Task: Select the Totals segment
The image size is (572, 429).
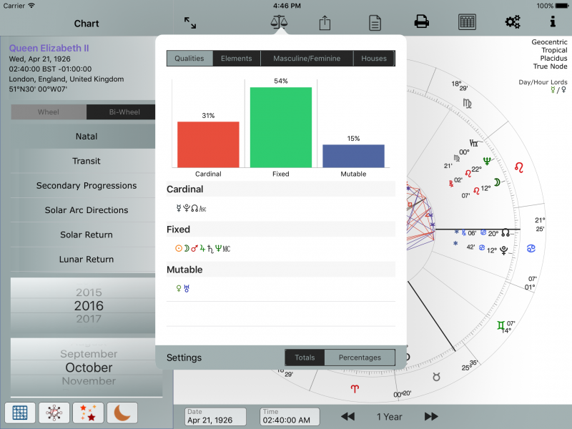Action: tap(305, 357)
